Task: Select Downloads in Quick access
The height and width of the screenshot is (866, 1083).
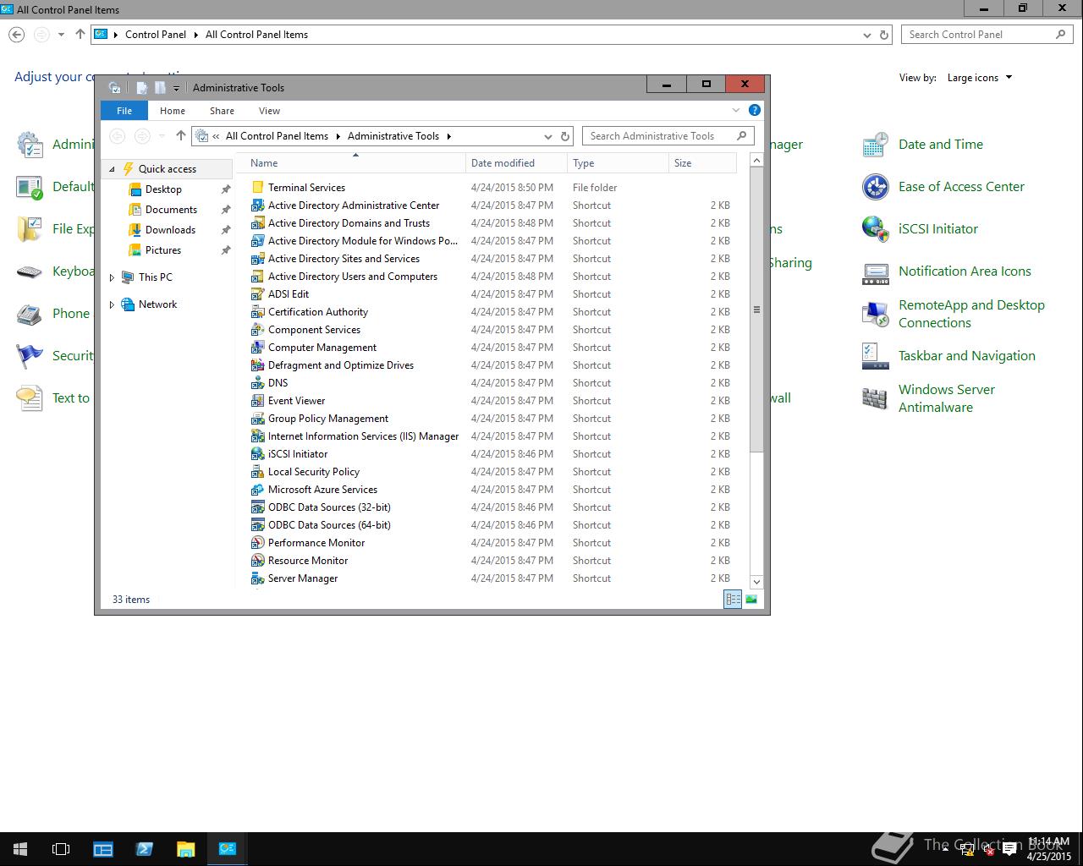Action: point(170,230)
